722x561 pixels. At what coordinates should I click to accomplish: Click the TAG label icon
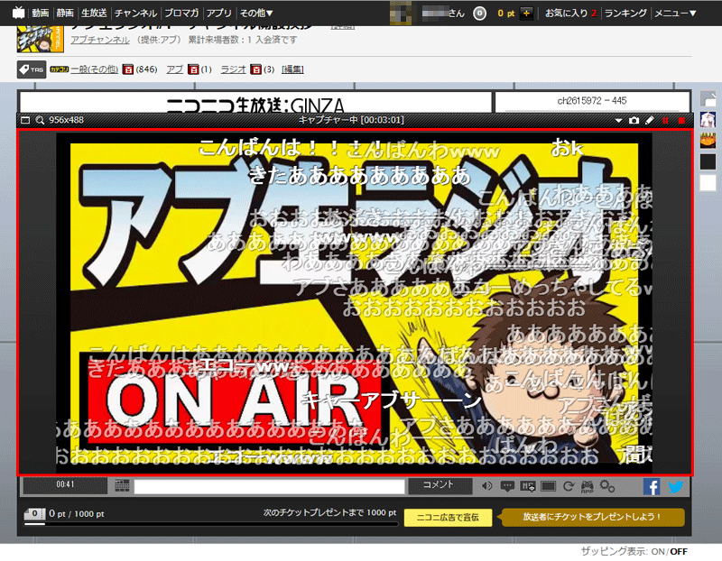tap(32, 69)
